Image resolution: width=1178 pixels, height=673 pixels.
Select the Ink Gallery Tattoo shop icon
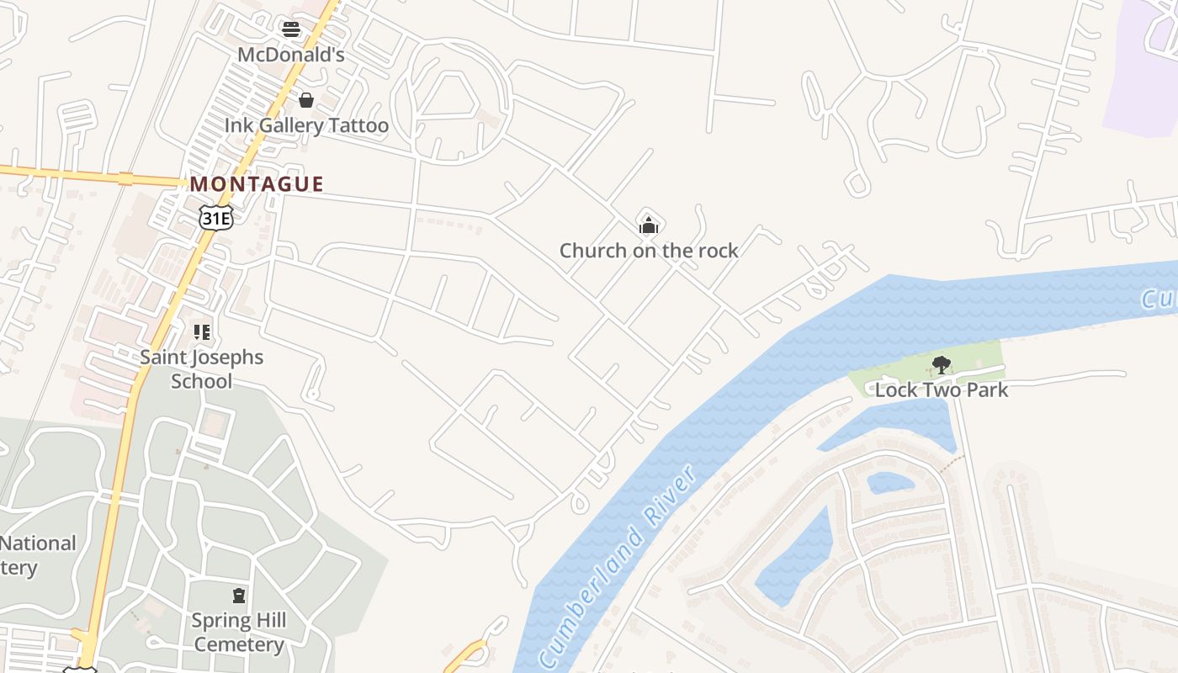[306, 101]
